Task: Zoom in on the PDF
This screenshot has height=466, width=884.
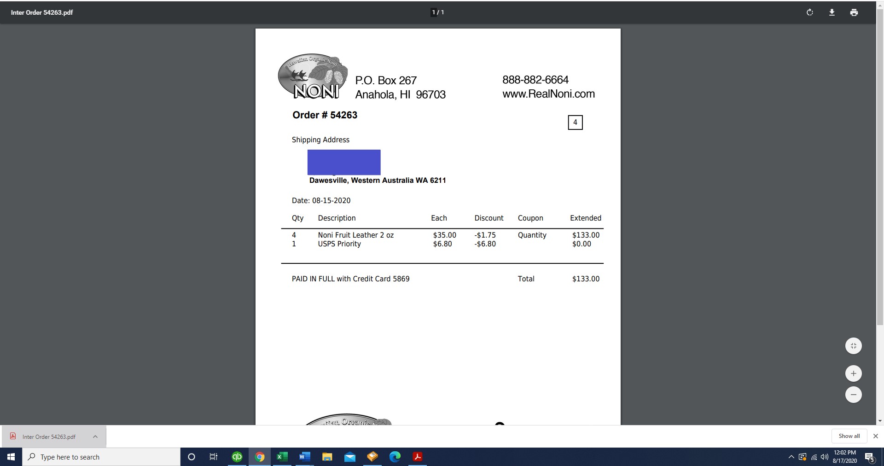Action: coord(854,373)
